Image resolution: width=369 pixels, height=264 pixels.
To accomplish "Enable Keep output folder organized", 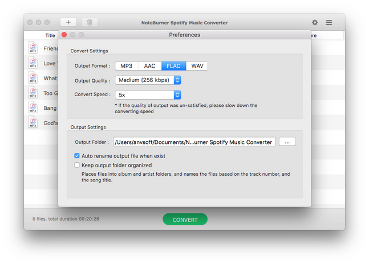I will 77,165.
